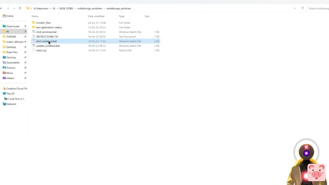The height and width of the screenshot is (185, 329).
Task: Open Documents in the sidebar
Action: (x=13, y=63)
